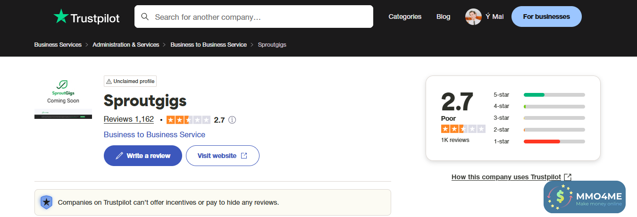Click the blue shield star icon
637x217 pixels.
pos(46,202)
